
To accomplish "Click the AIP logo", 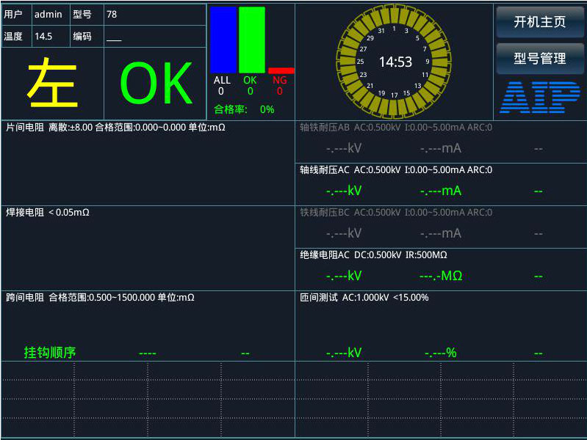I will click(x=540, y=98).
